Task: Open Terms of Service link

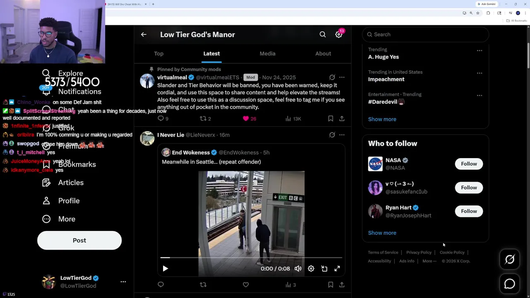Action: coord(383,252)
